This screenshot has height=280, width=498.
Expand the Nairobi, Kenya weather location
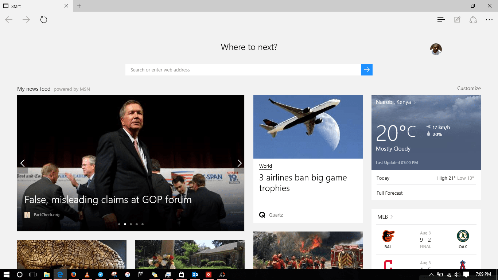click(396, 102)
